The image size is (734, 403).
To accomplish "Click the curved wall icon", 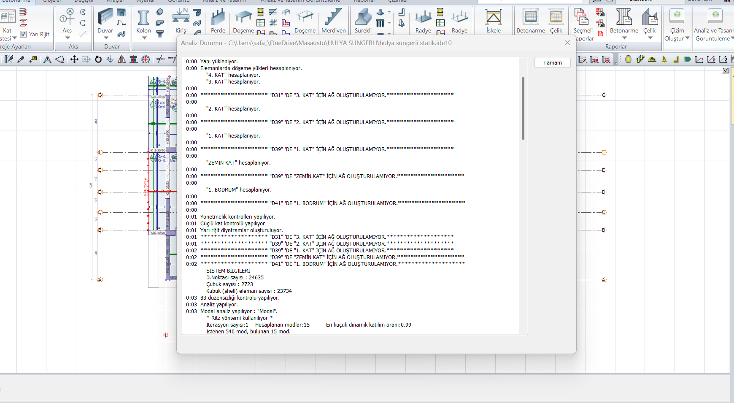I will pyautogui.click(x=121, y=34).
